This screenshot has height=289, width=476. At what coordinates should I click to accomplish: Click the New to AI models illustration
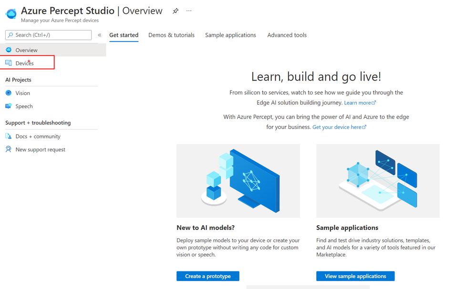tap(238, 180)
